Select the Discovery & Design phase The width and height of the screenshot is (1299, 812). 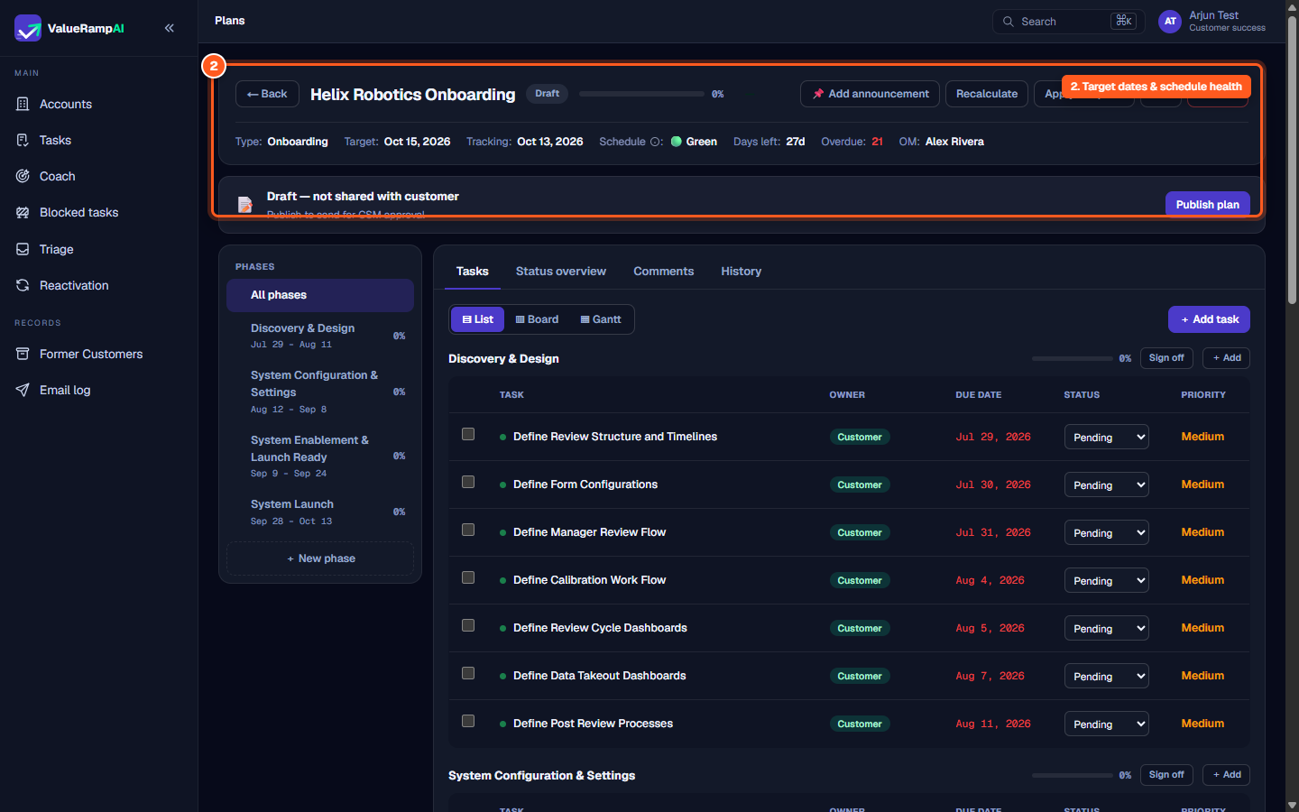320,336
